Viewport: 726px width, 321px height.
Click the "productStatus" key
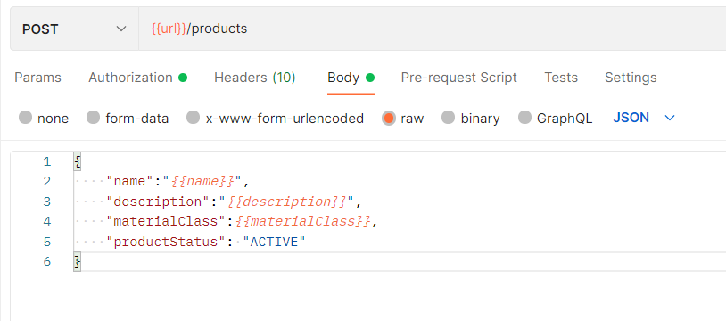point(165,242)
